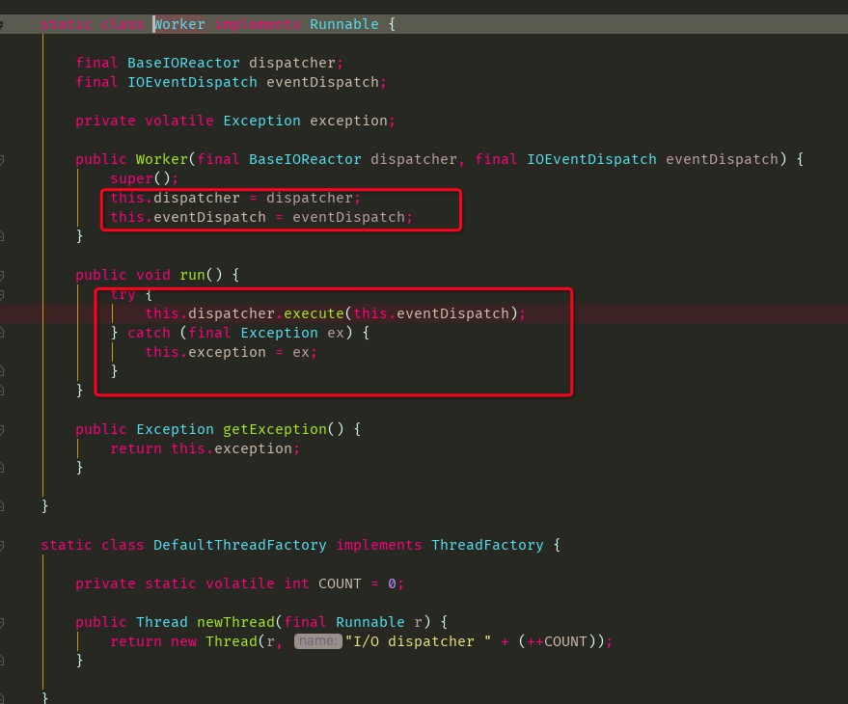The height and width of the screenshot is (704, 848).
Task: Click the execute method call
Action: coord(314,313)
